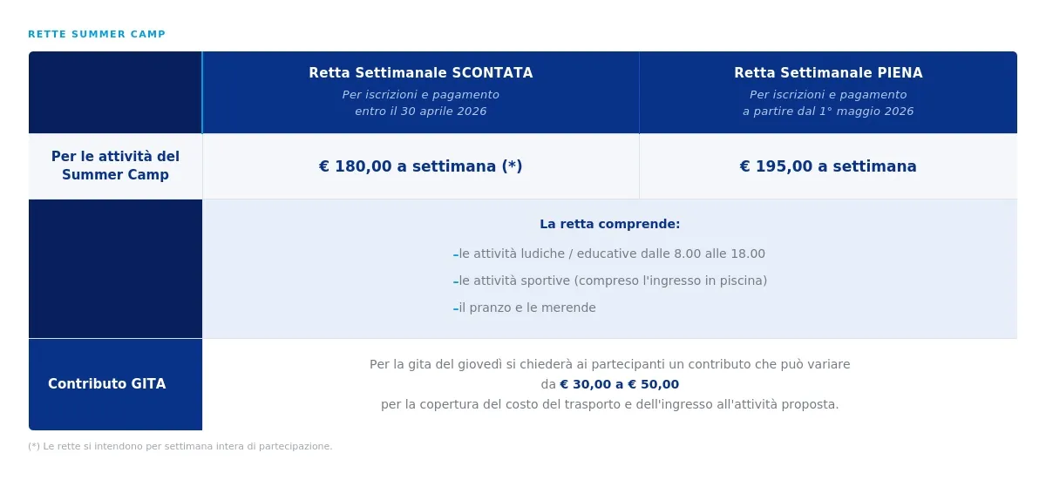Click the "a partire dal 1° maggio 2026" text
Viewport: 1046px width, 480px height.
point(828,112)
